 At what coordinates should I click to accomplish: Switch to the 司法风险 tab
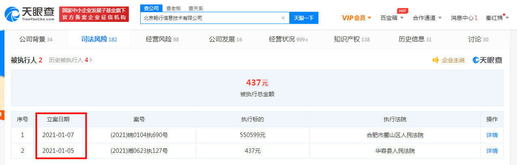[x=99, y=39]
